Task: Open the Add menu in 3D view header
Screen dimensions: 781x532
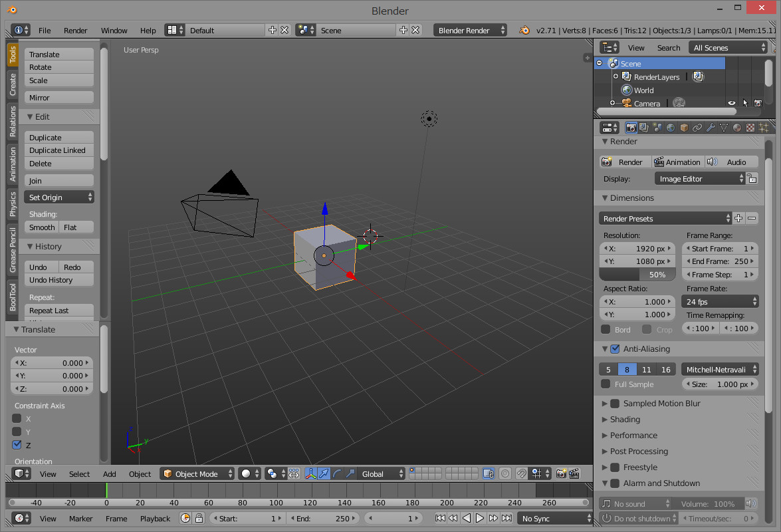Action: (110, 473)
